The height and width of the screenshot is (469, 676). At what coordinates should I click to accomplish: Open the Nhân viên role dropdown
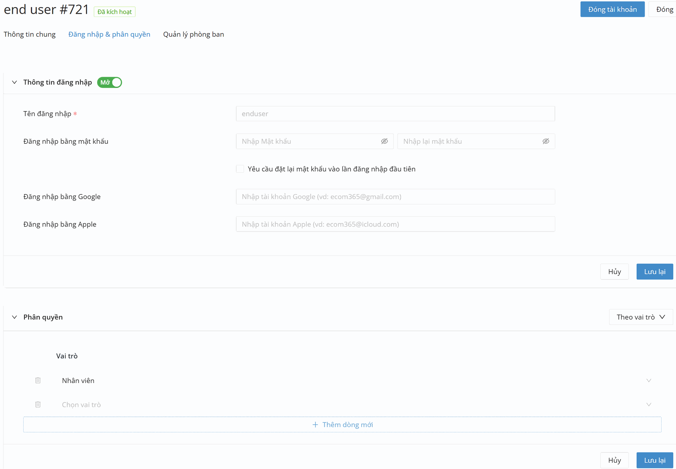click(x=649, y=381)
